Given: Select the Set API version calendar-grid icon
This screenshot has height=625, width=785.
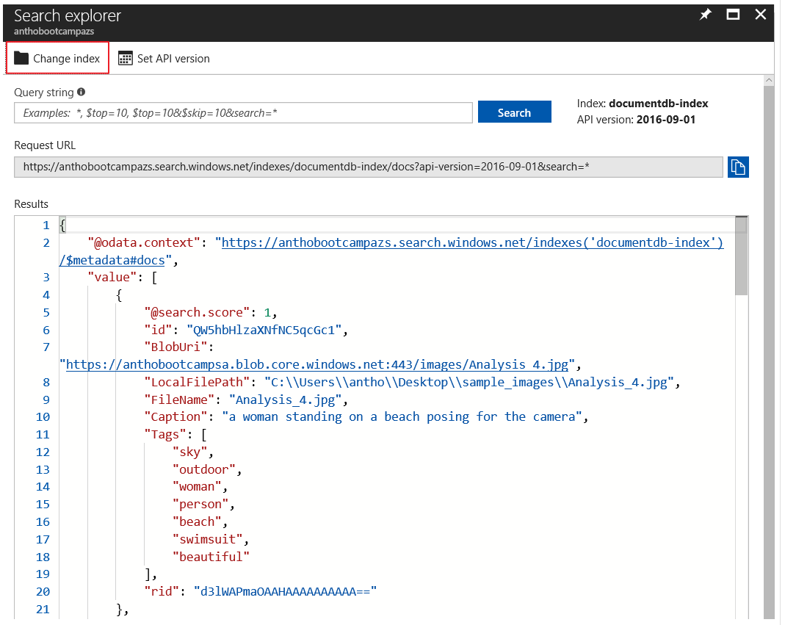Looking at the screenshot, I should point(124,58).
